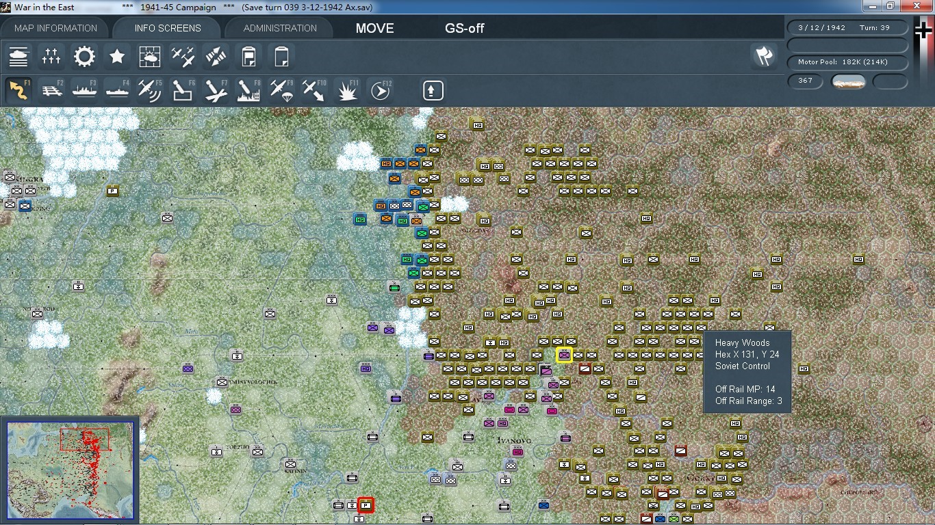Image resolution: width=935 pixels, height=525 pixels.
Task: Click the F12 end turn icon
Action: 380,90
